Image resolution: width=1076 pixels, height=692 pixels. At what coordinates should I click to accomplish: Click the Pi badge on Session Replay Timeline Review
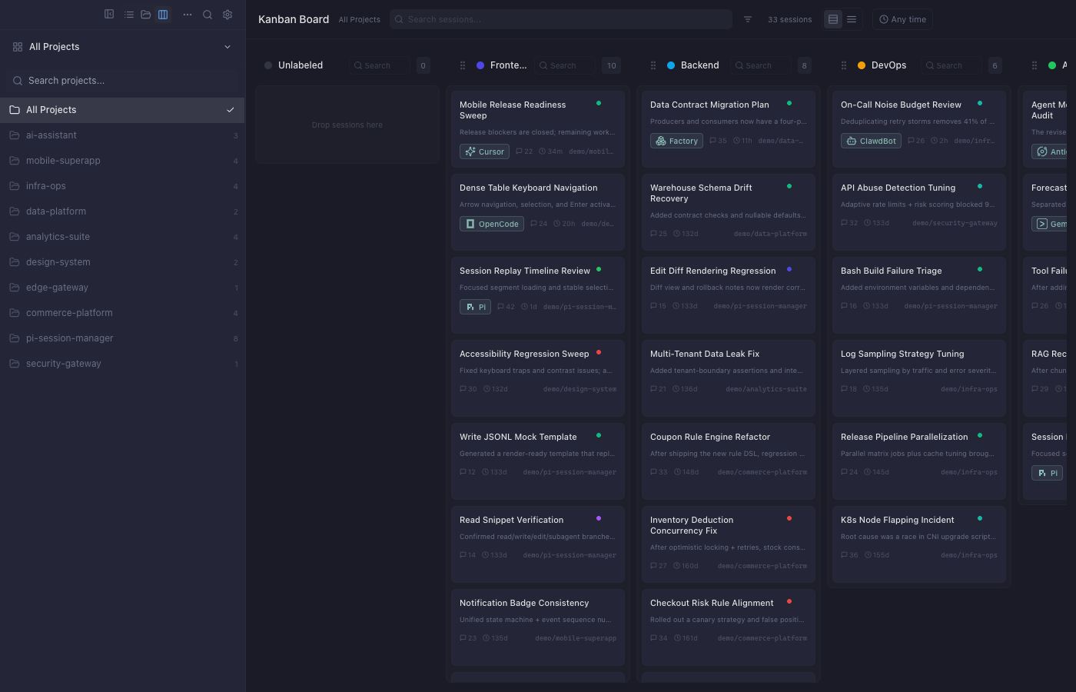tap(475, 307)
